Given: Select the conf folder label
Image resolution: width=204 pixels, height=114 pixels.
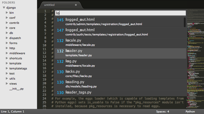Looking at the screenshot, I should (12, 18).
